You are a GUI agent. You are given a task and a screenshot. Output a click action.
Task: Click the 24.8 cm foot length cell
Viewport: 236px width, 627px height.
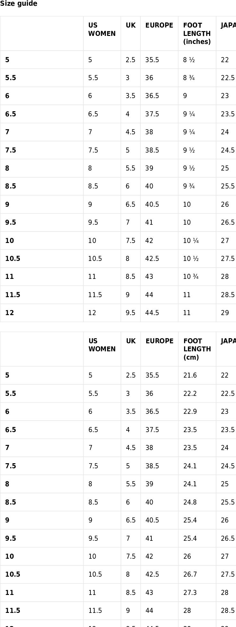(190, 502)
